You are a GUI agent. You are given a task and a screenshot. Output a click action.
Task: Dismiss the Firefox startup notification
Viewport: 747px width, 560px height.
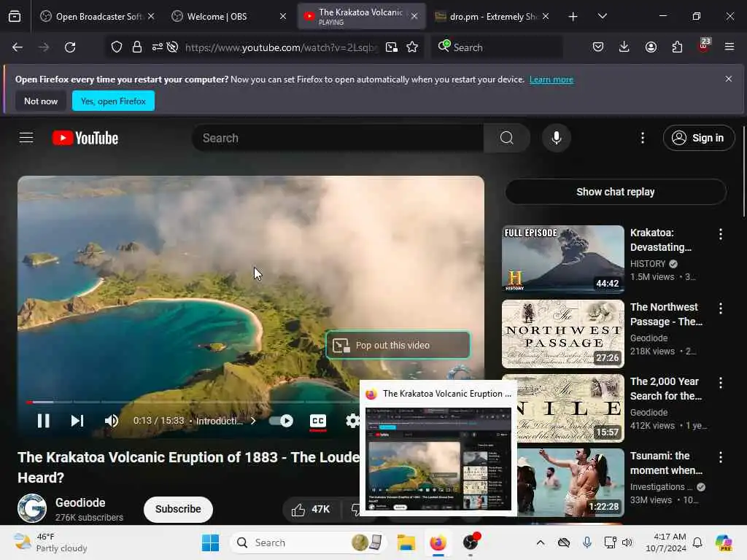(x=729, y=79)
